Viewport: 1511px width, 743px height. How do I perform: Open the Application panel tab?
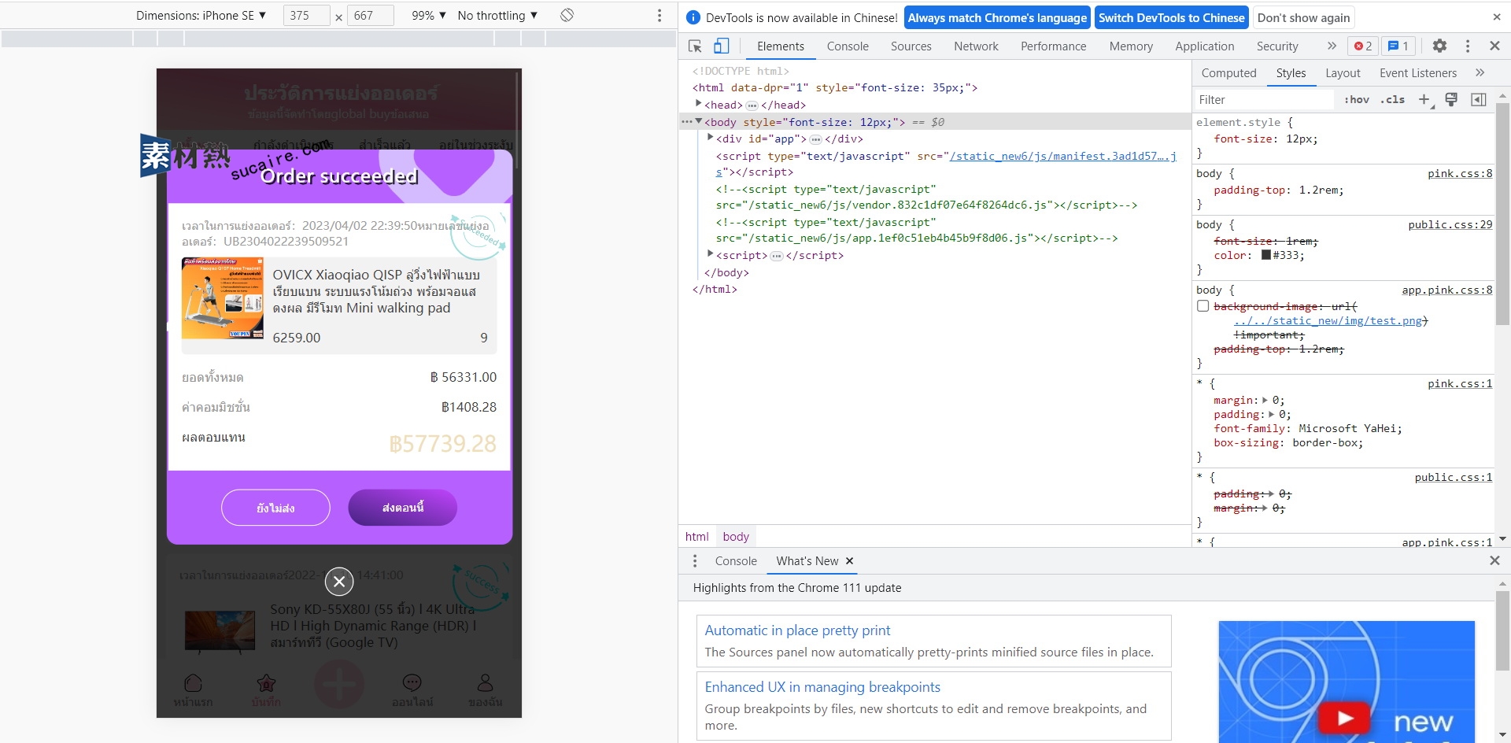coord(1204,46)
